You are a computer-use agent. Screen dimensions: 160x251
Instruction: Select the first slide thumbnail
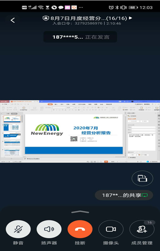click(12, 119)
